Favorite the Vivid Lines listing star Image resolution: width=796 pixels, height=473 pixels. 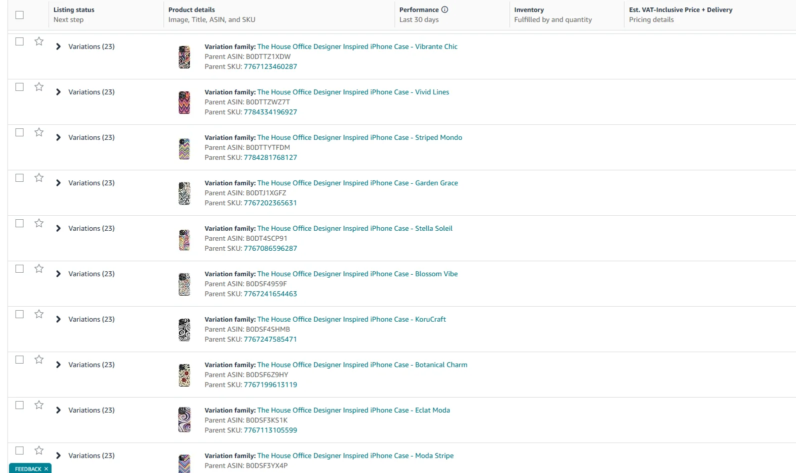click(39, 87)
